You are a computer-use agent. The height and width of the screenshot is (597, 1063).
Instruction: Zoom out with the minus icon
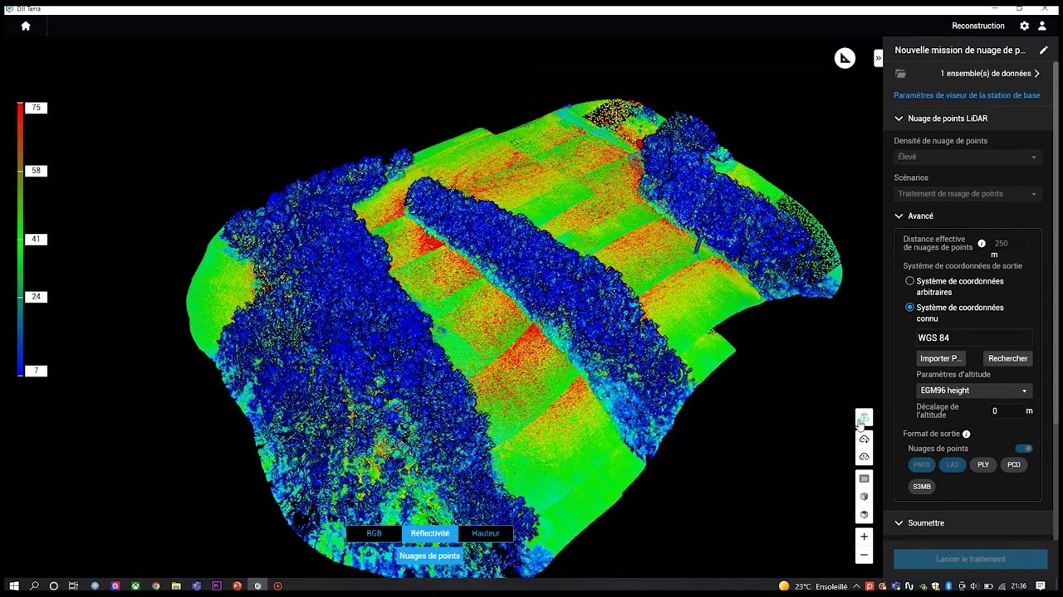(864, 556)
